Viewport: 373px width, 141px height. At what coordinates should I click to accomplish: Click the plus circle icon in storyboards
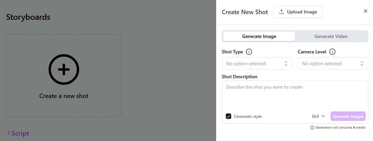64,69
